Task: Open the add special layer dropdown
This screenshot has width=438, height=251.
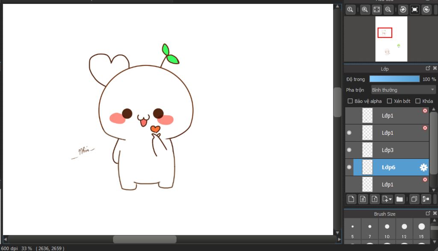Action: click(x=387, y=199)
